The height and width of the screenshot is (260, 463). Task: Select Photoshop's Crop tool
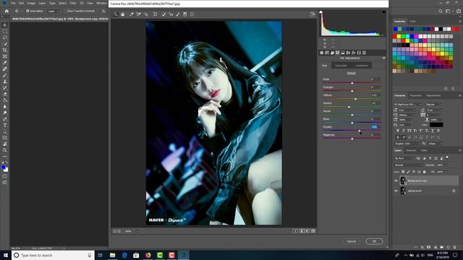coord(5,50)
